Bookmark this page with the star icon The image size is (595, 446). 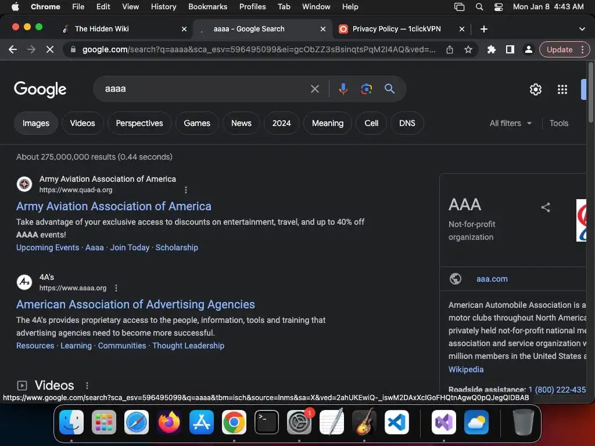(468, 49)
